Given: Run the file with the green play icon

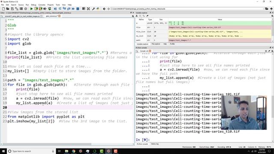Looking at the screenshot, I should 31,9.
